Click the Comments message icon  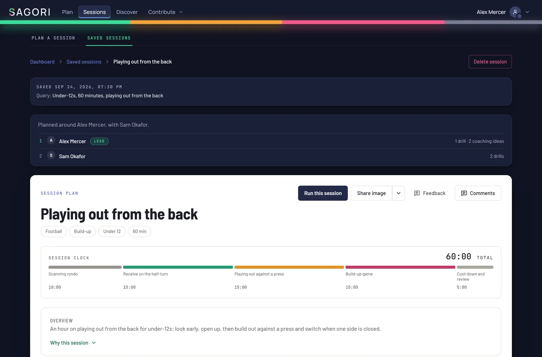tap(464, 193)
